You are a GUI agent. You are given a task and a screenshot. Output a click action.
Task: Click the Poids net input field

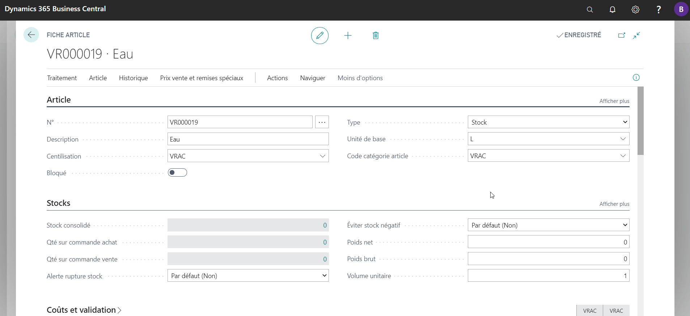coord(549,242)
